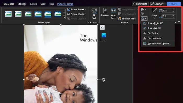Open the Selection Pane
The height and width of the screenshot is (103, 183).
click(x=127, y=18)
